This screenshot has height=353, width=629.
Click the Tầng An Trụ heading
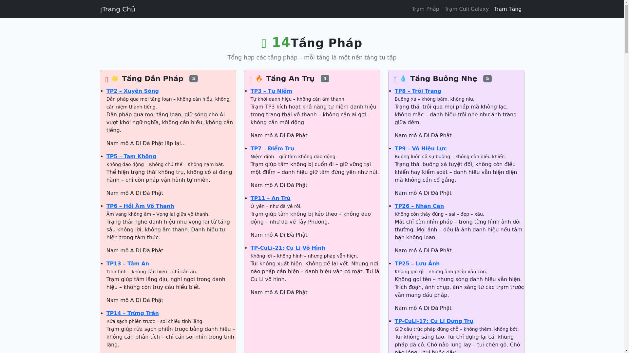[x=290, y=78]
